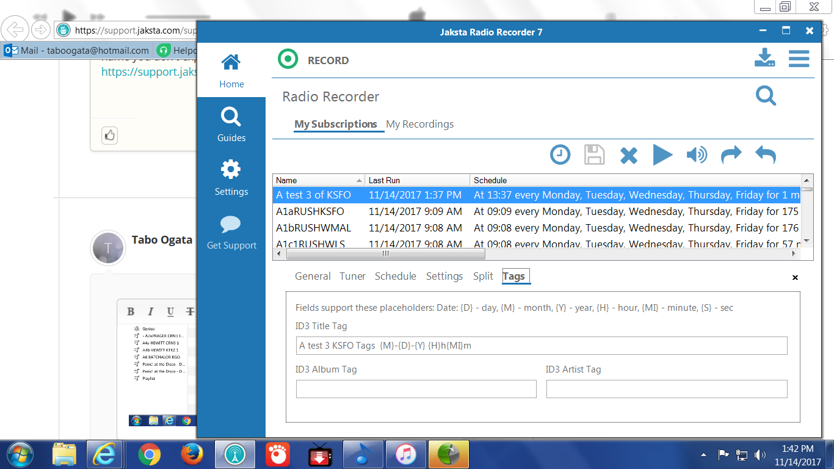Click the Underline button in browser editor

point(170,312)
